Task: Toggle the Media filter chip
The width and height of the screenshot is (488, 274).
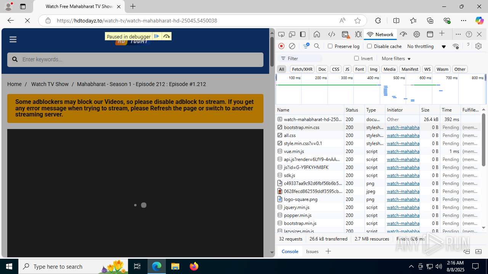Action: pyautogui.click(x=389, y=69)
